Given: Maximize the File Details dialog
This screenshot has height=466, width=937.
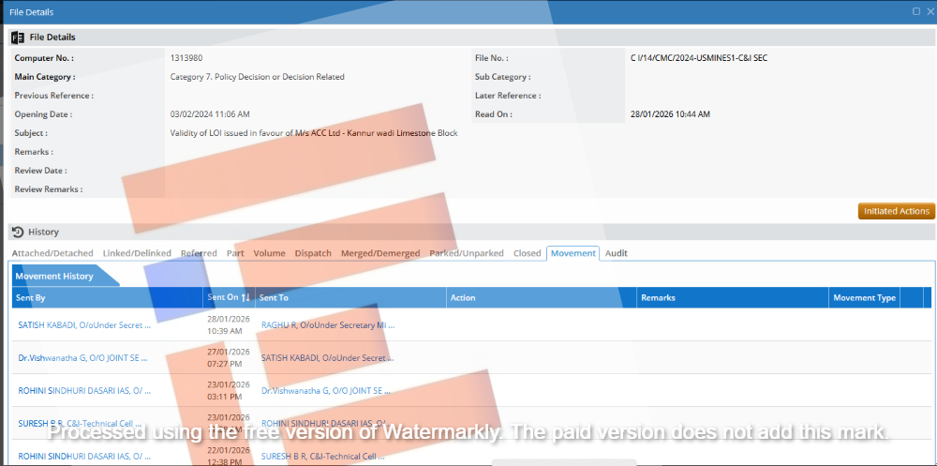Looking at the screenshot, I should click(915, 11).
